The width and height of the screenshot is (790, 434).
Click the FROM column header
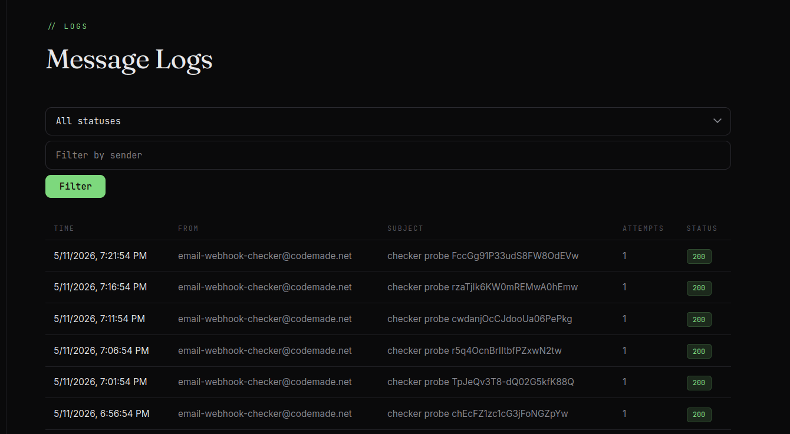189,228
